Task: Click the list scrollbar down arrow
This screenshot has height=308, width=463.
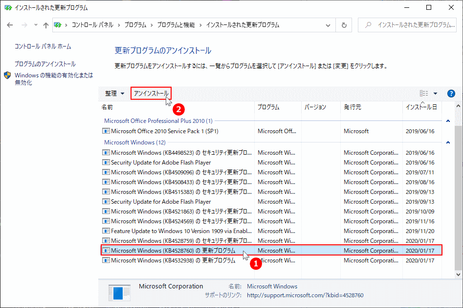Action: tap(458, 274)
